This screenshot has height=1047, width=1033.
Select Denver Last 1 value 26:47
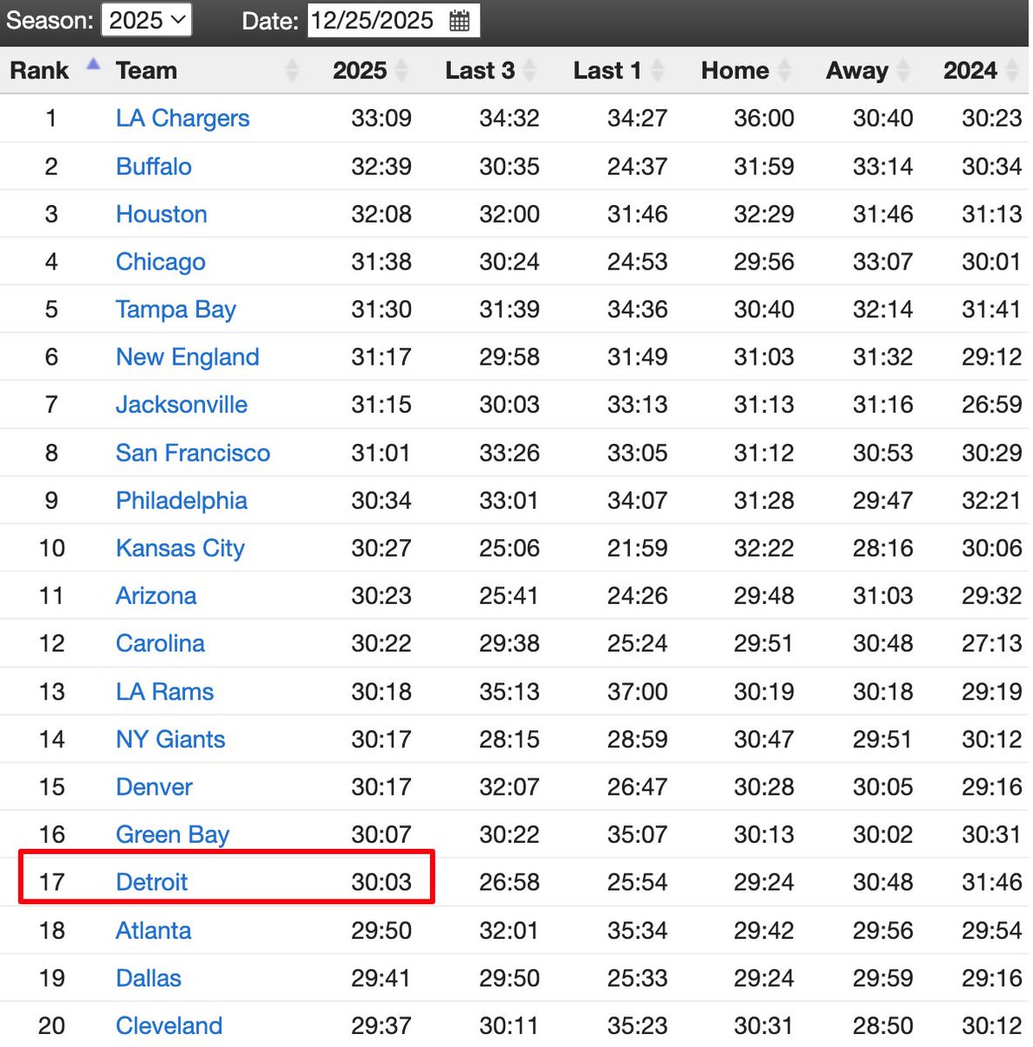click(637, 787)
